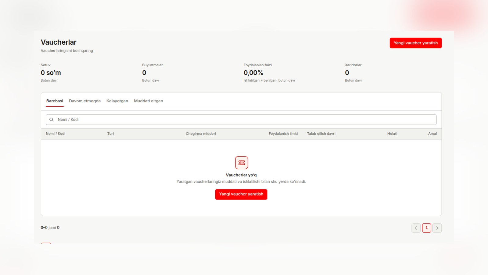
Task: Click the Vaucherlar yo'q message
Action: (241, 175)
